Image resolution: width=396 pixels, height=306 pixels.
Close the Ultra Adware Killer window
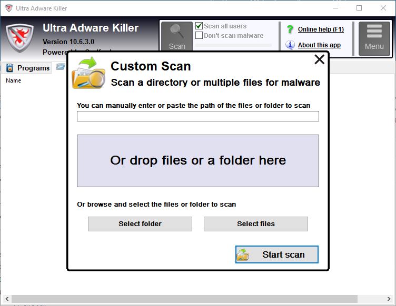click(383, 8)
